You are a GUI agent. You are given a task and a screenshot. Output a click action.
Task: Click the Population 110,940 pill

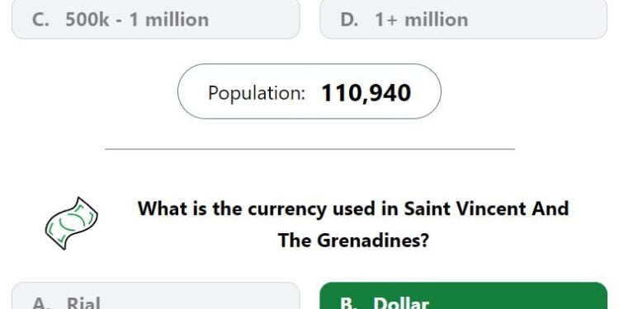point(309,91)
